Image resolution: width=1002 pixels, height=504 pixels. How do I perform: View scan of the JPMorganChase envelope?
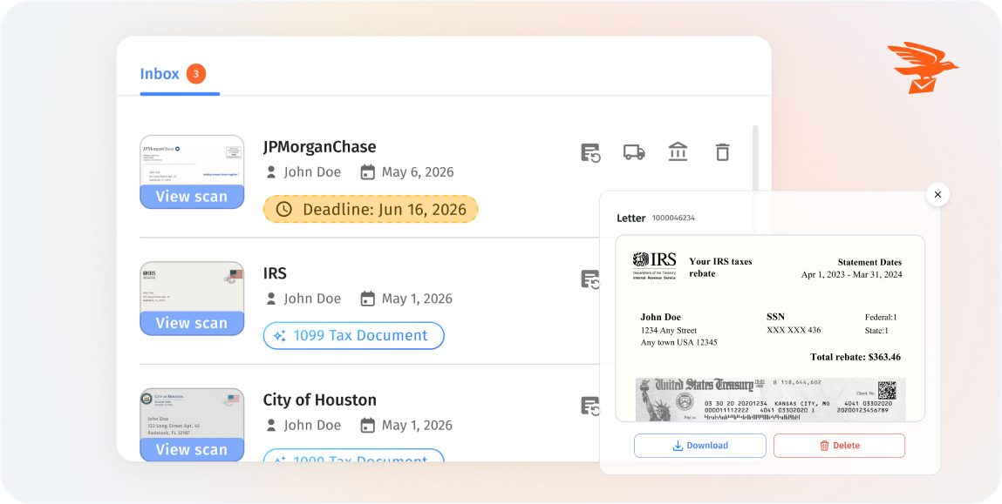tap(192, 197)
